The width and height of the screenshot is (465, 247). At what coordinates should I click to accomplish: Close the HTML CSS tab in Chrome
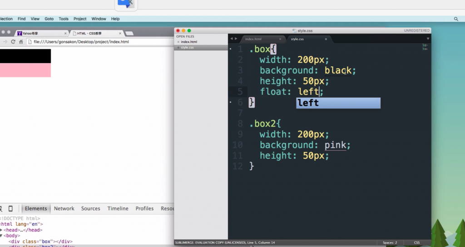[x=120, y=34]
